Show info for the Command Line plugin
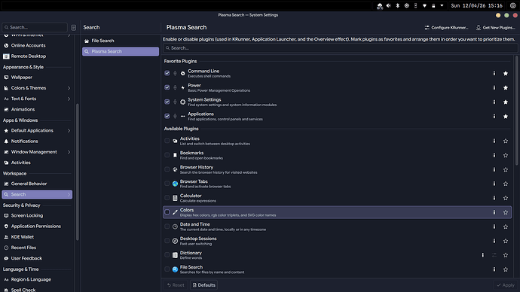 coord(494,73)
